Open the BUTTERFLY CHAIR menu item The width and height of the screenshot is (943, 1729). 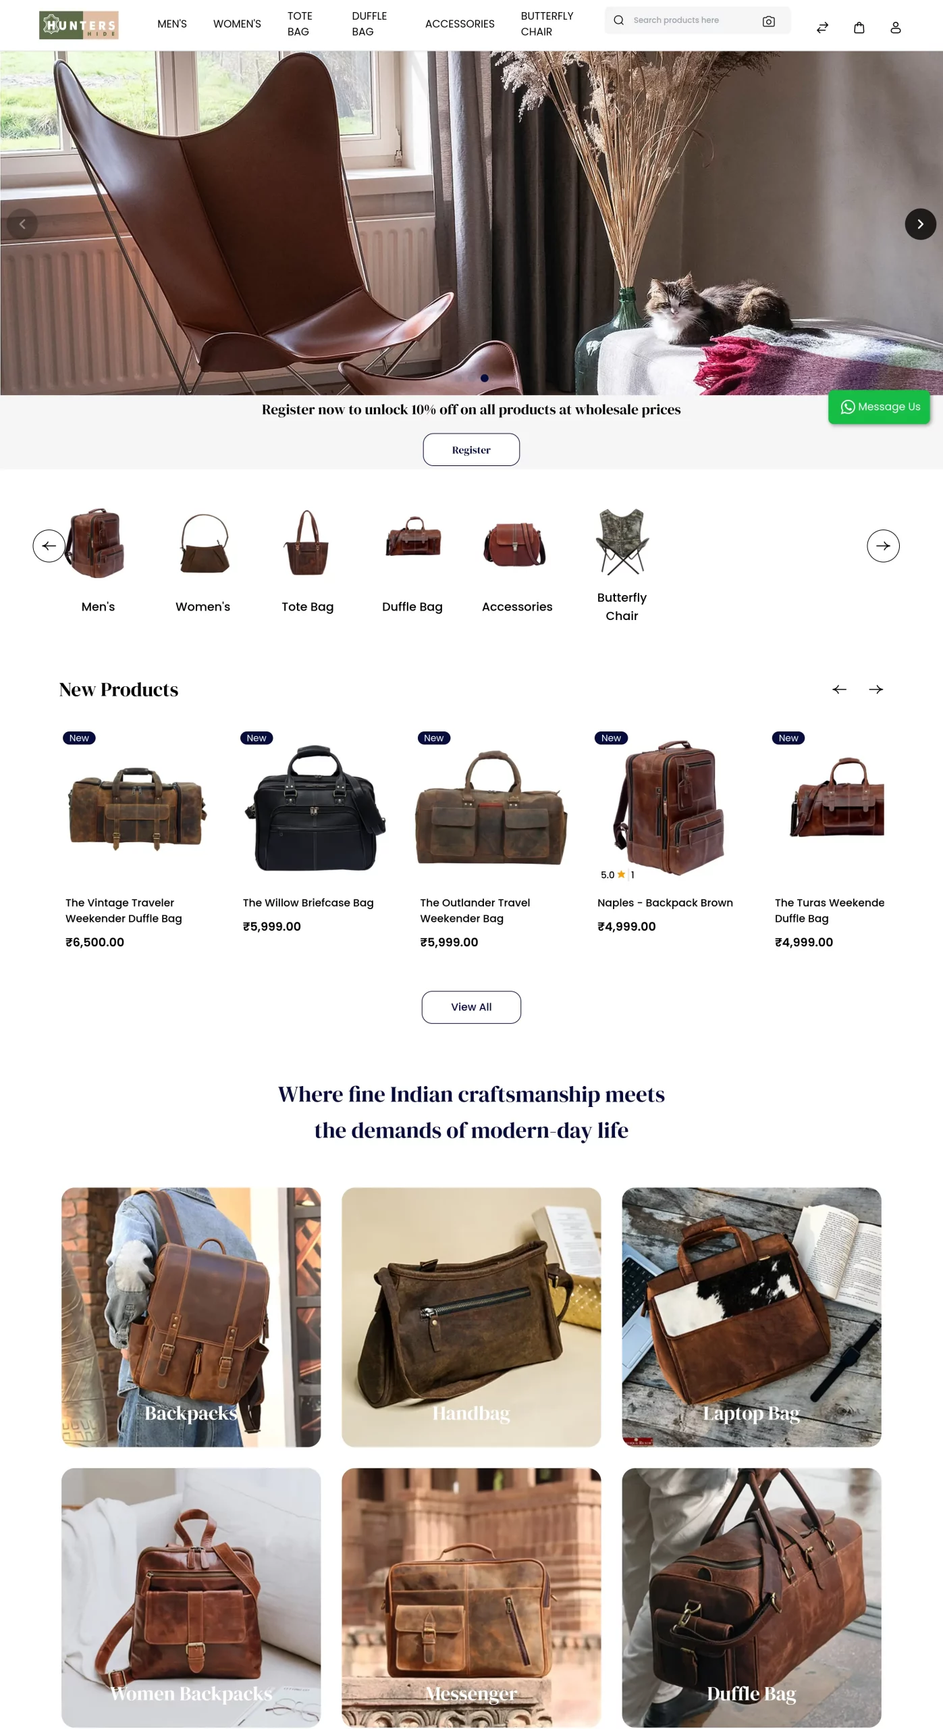pos(547,24)
